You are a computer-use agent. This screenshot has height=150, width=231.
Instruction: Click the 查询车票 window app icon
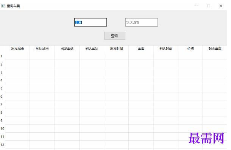[3, 6]
